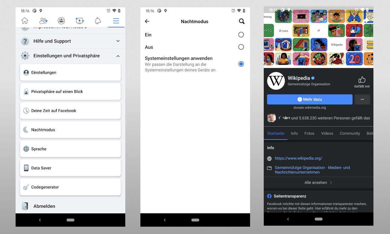
Task: Open the https://www.wikipedia.org/ link
Action: [x=298, y=158]
